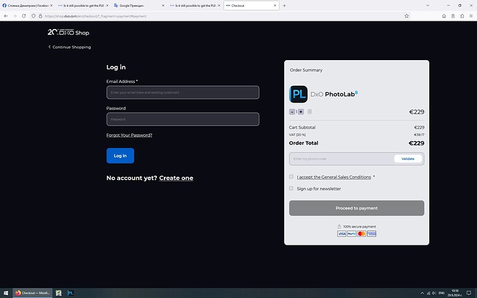
Task: Go back to the previous page
Action: pyautogui.click(x=6, y=16)
